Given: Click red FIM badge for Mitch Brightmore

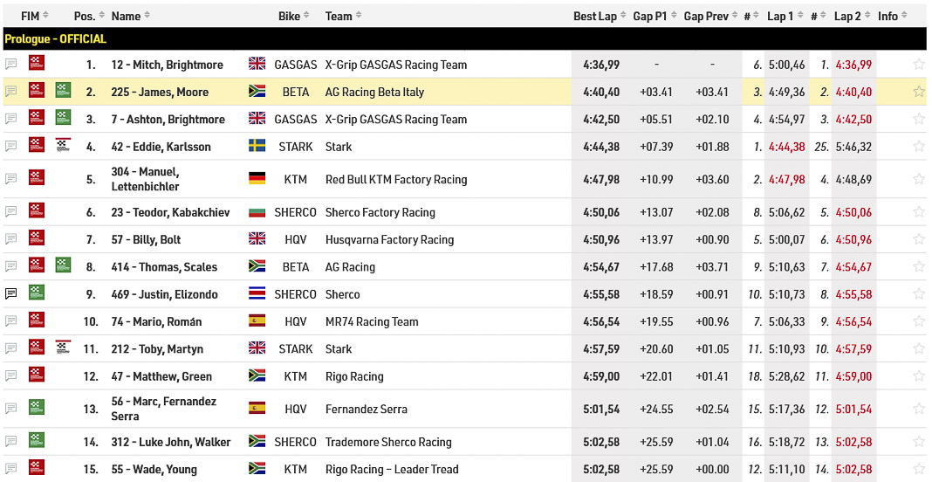Looking at the screenshot, I should pos(37,63).
